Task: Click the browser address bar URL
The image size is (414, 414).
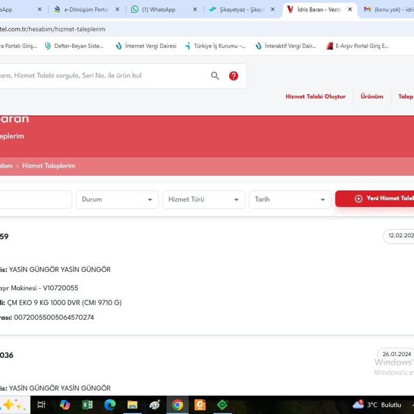Action: (x=52, y=29)
